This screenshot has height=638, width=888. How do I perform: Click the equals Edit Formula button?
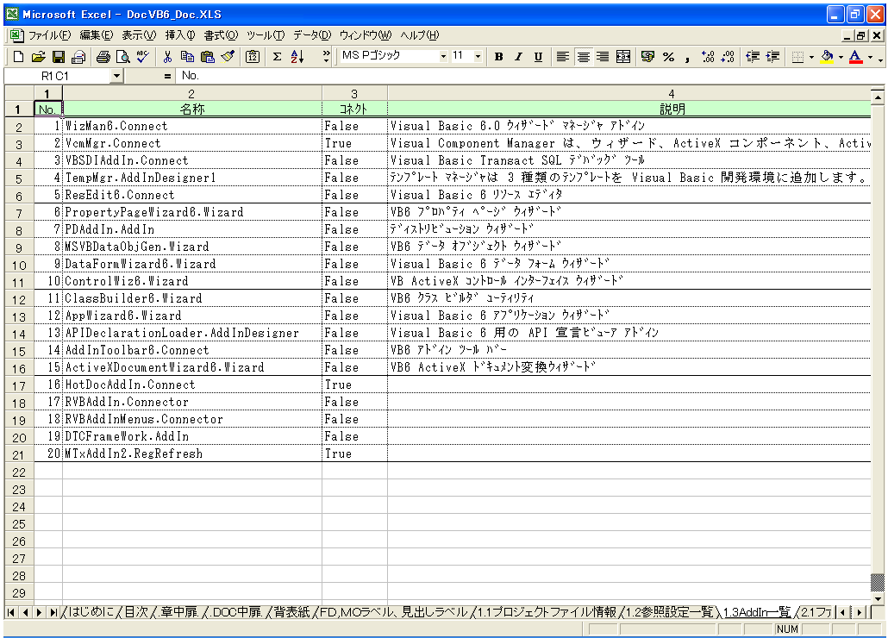click(x=167, y=76)
